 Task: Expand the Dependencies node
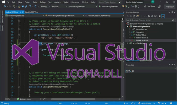[x=130, y=29]
